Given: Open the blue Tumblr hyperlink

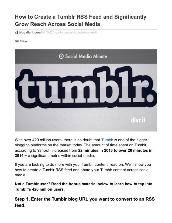Looking at the screenshot, I should pyautogui.click(x=107, y=140).
